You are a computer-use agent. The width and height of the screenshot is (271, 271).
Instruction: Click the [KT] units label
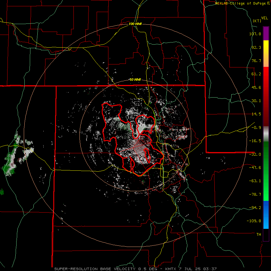point(257,21)
